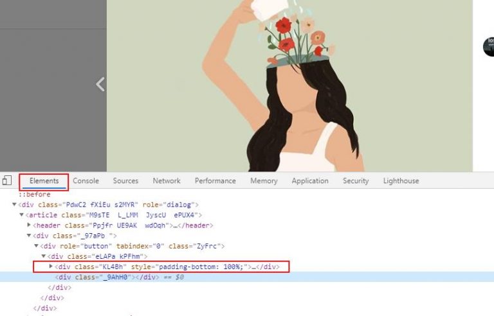Collapse the div eLAPa kPFhm node arrow
Viewport: 494px width, 316px height.
[x=44, y=256]
